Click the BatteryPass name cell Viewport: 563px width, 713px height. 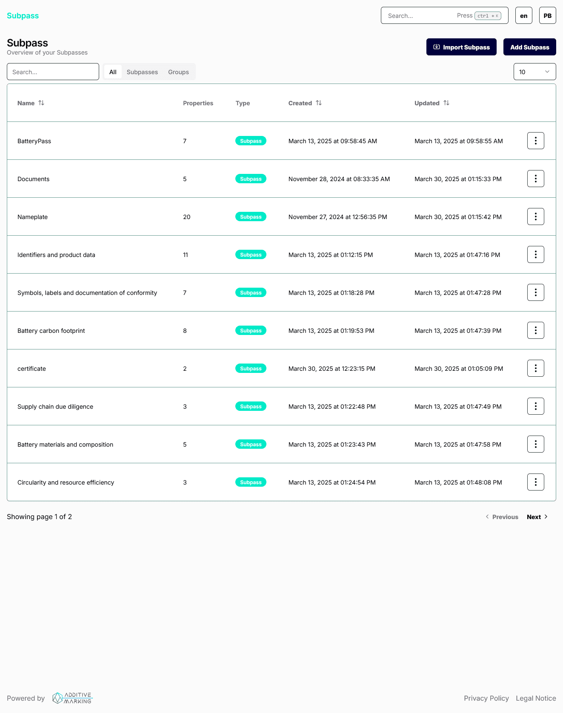[34, 141]
